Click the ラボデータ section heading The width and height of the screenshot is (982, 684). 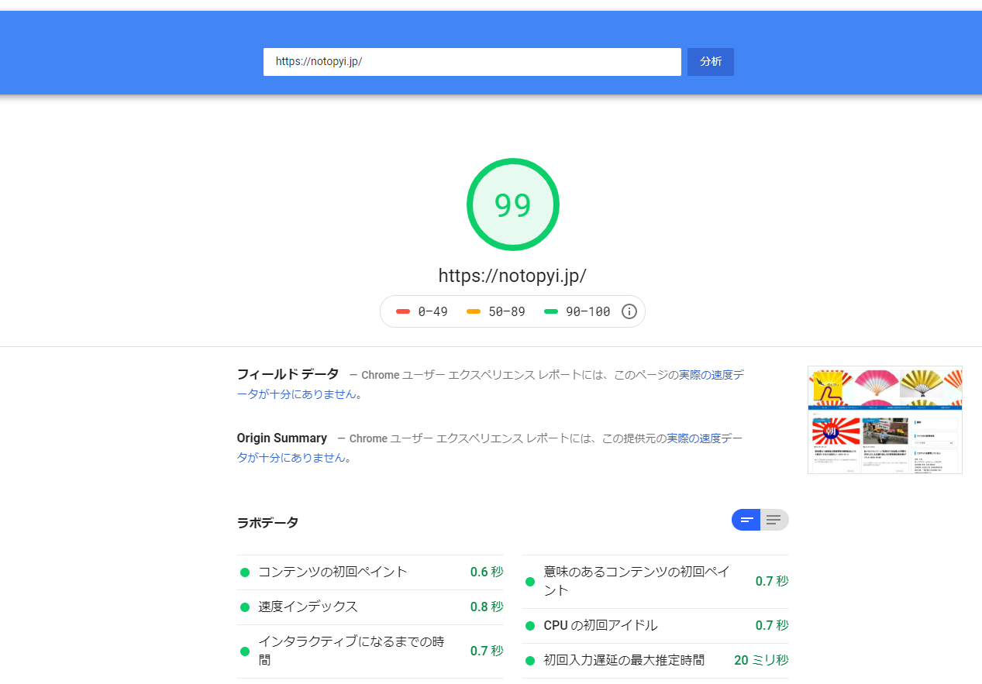267,523
